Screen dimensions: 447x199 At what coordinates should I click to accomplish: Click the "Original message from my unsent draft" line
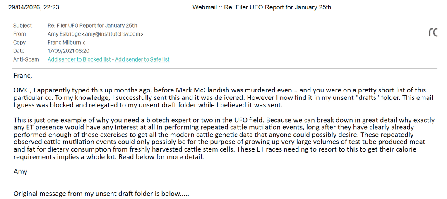coord(101,194)
